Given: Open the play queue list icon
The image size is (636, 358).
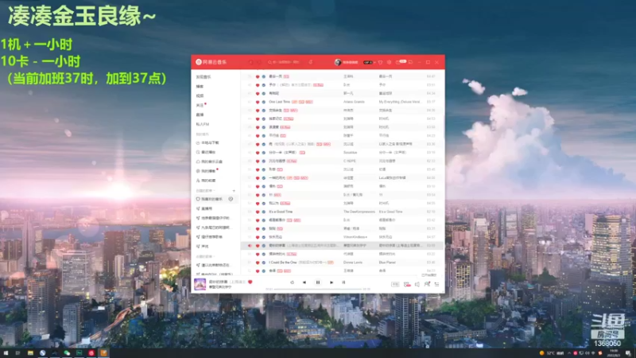Looking at the screenshot, I should pos(436,285).
